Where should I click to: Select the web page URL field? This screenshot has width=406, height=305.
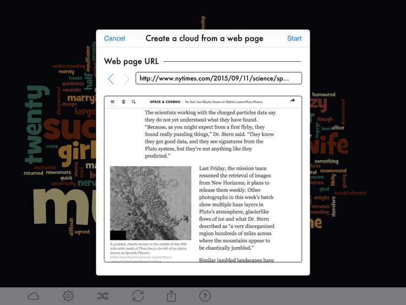click(x=219, y=78)
